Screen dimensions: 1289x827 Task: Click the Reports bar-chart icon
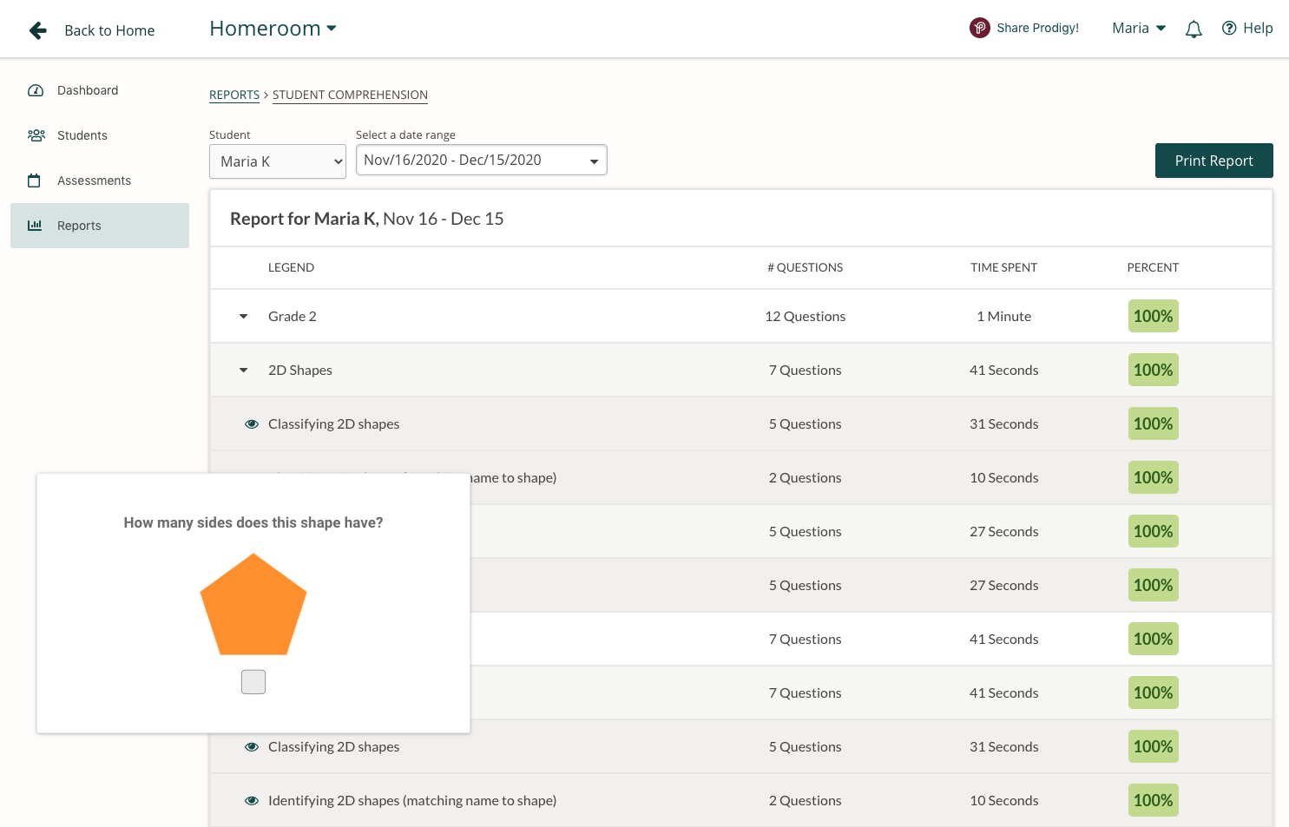(35, 226)
